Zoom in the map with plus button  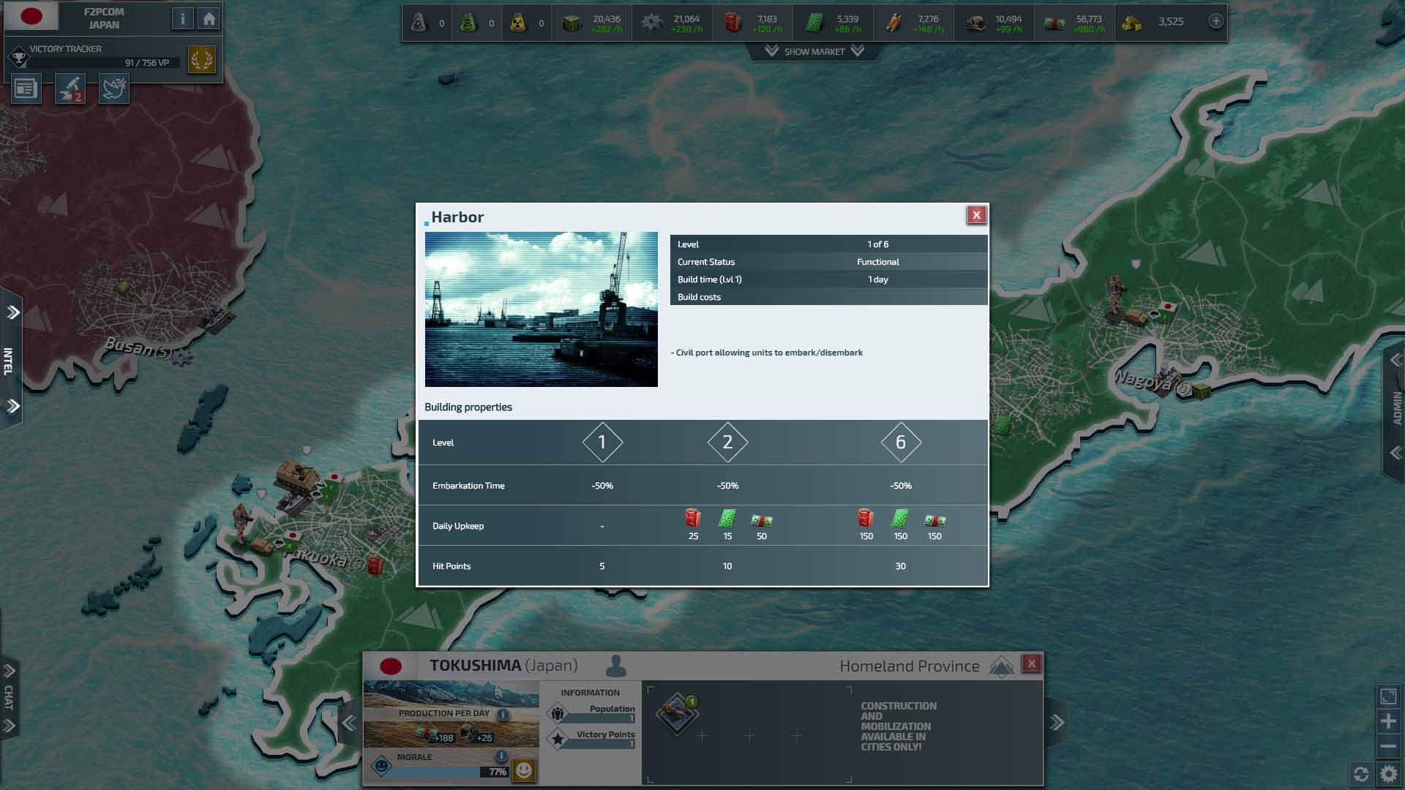[1388, 721]
